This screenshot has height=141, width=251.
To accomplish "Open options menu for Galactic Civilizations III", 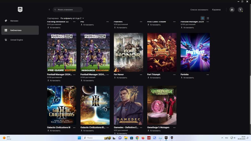I will point(74,127).
